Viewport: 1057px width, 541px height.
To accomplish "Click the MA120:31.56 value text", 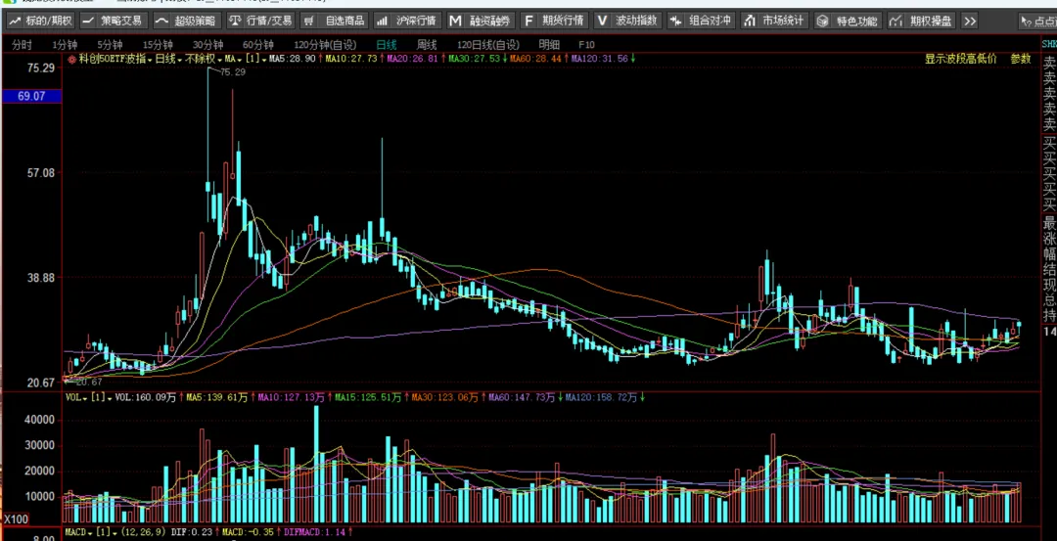I will tap(599, 60).
